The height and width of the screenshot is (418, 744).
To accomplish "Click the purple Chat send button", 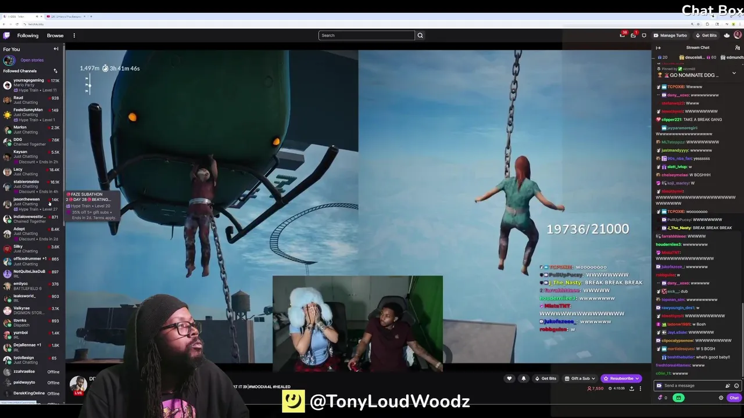I will (x=734, y=398).
